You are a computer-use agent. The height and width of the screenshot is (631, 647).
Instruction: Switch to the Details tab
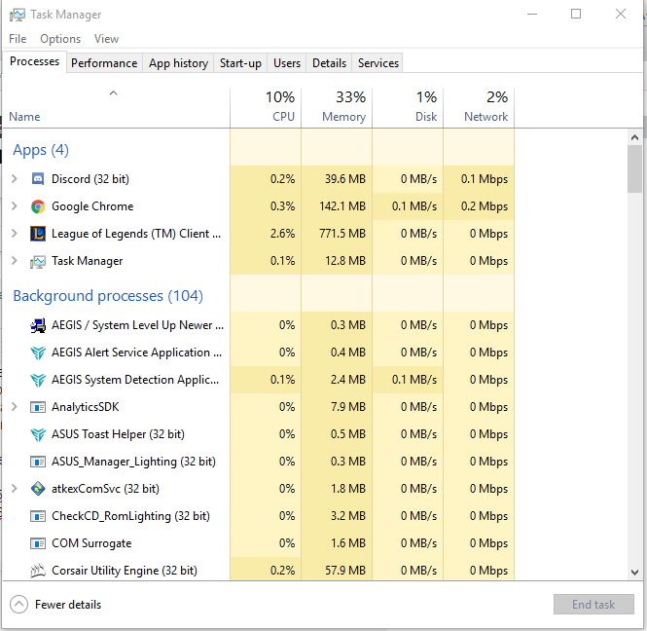[329, 63]
